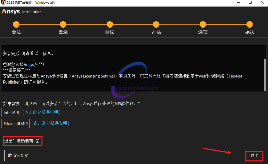Image resolution: width=268 pixels, height=164 pixels.
Task: Click the 合法 step hexagon icon
Action: 16,24
